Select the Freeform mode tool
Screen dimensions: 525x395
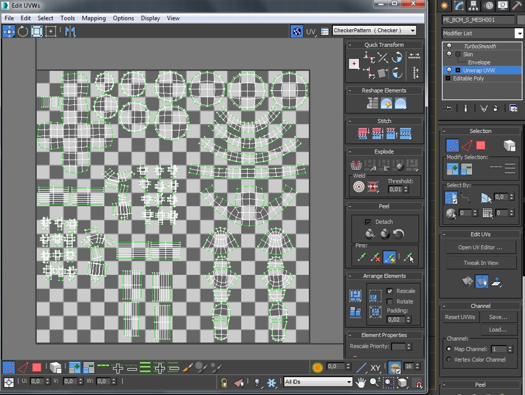point(50,31)
